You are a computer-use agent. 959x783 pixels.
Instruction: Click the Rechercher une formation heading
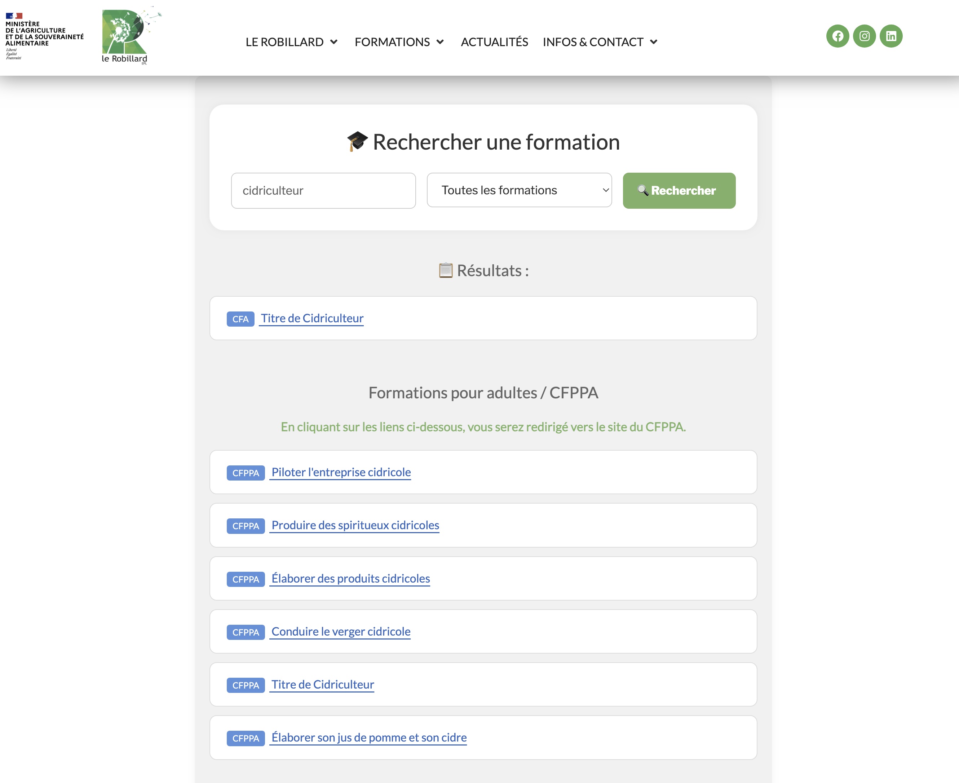pos(483,142)
